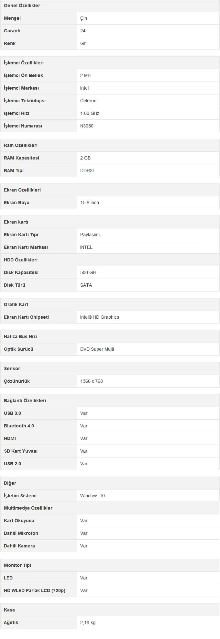Click the Ekran kartı section header

tap(16, 222)
